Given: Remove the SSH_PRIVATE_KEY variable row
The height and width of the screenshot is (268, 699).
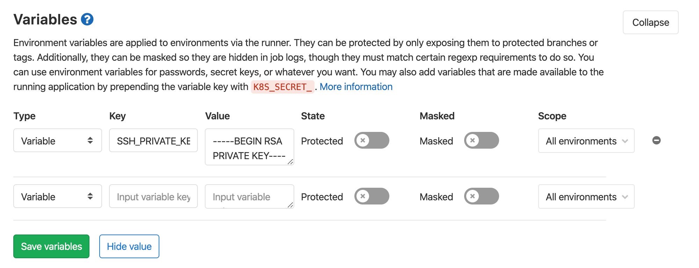Looking at the screenshot, I should (656, 140).
